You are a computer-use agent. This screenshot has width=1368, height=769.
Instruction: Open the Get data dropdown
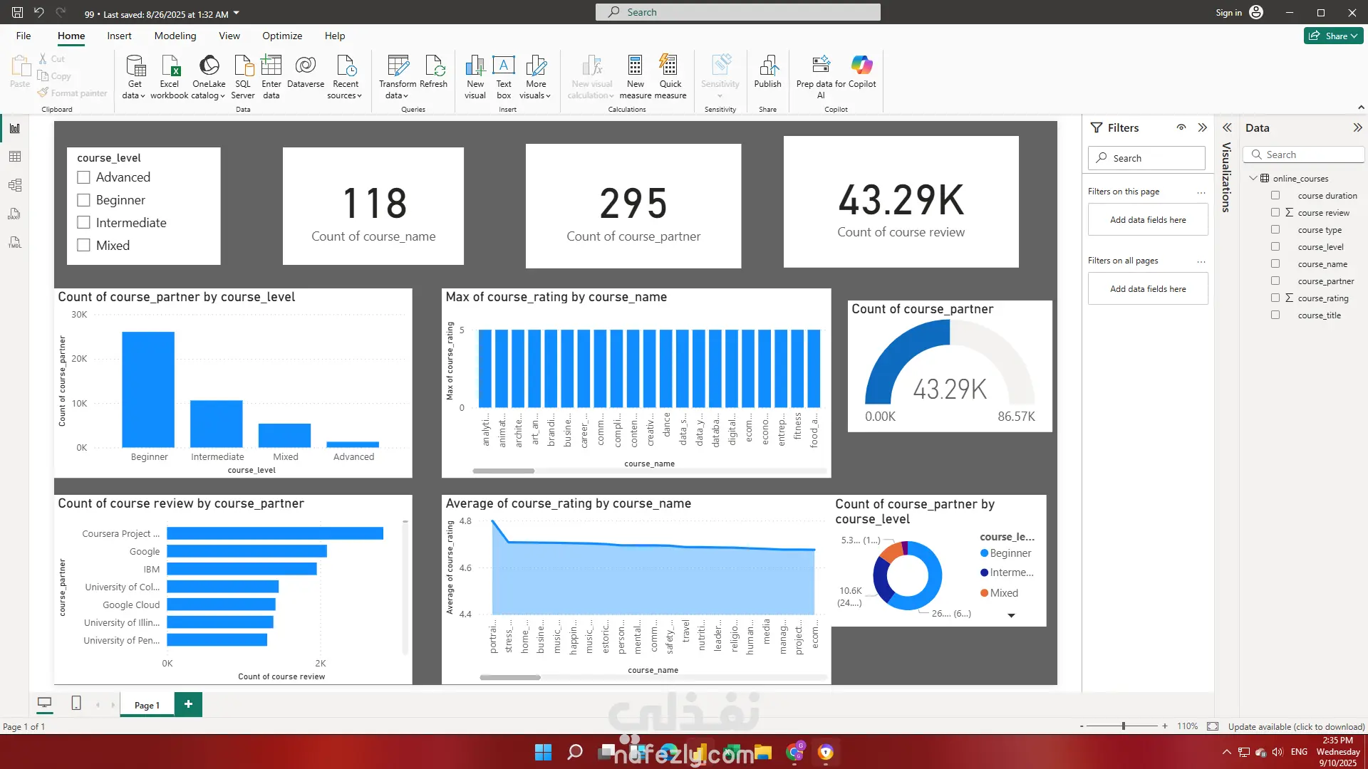click(134, 96)
